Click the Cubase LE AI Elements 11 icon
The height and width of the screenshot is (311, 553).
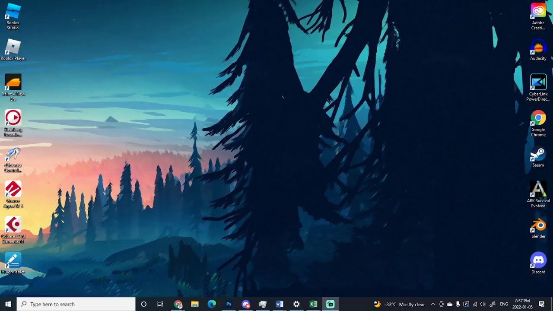point(13,230)
